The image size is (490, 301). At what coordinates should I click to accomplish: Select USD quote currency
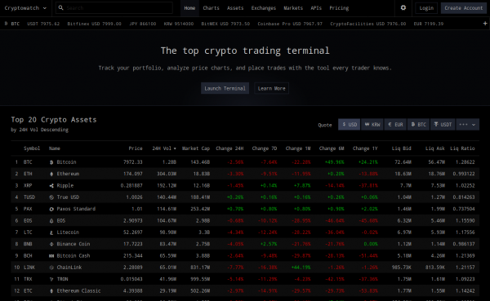tap(350, 124)
